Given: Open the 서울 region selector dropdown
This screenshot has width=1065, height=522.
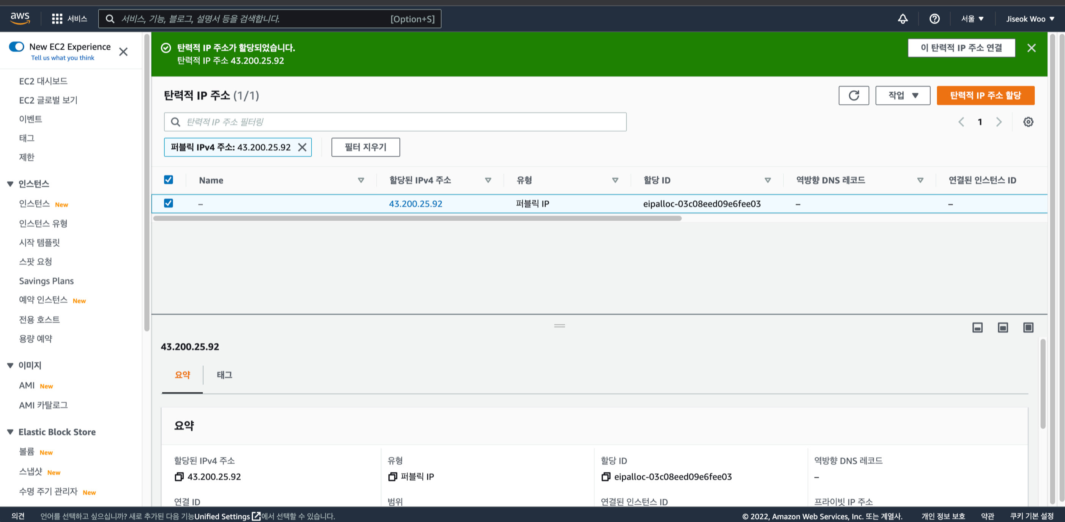Looking at the screenshot, I should point(972,19).
